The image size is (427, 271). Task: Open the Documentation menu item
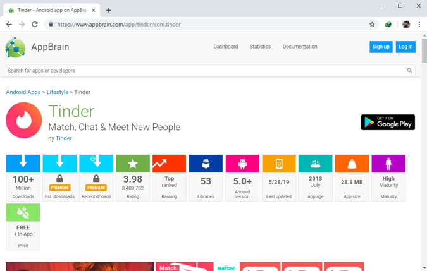tap(300, 47)
